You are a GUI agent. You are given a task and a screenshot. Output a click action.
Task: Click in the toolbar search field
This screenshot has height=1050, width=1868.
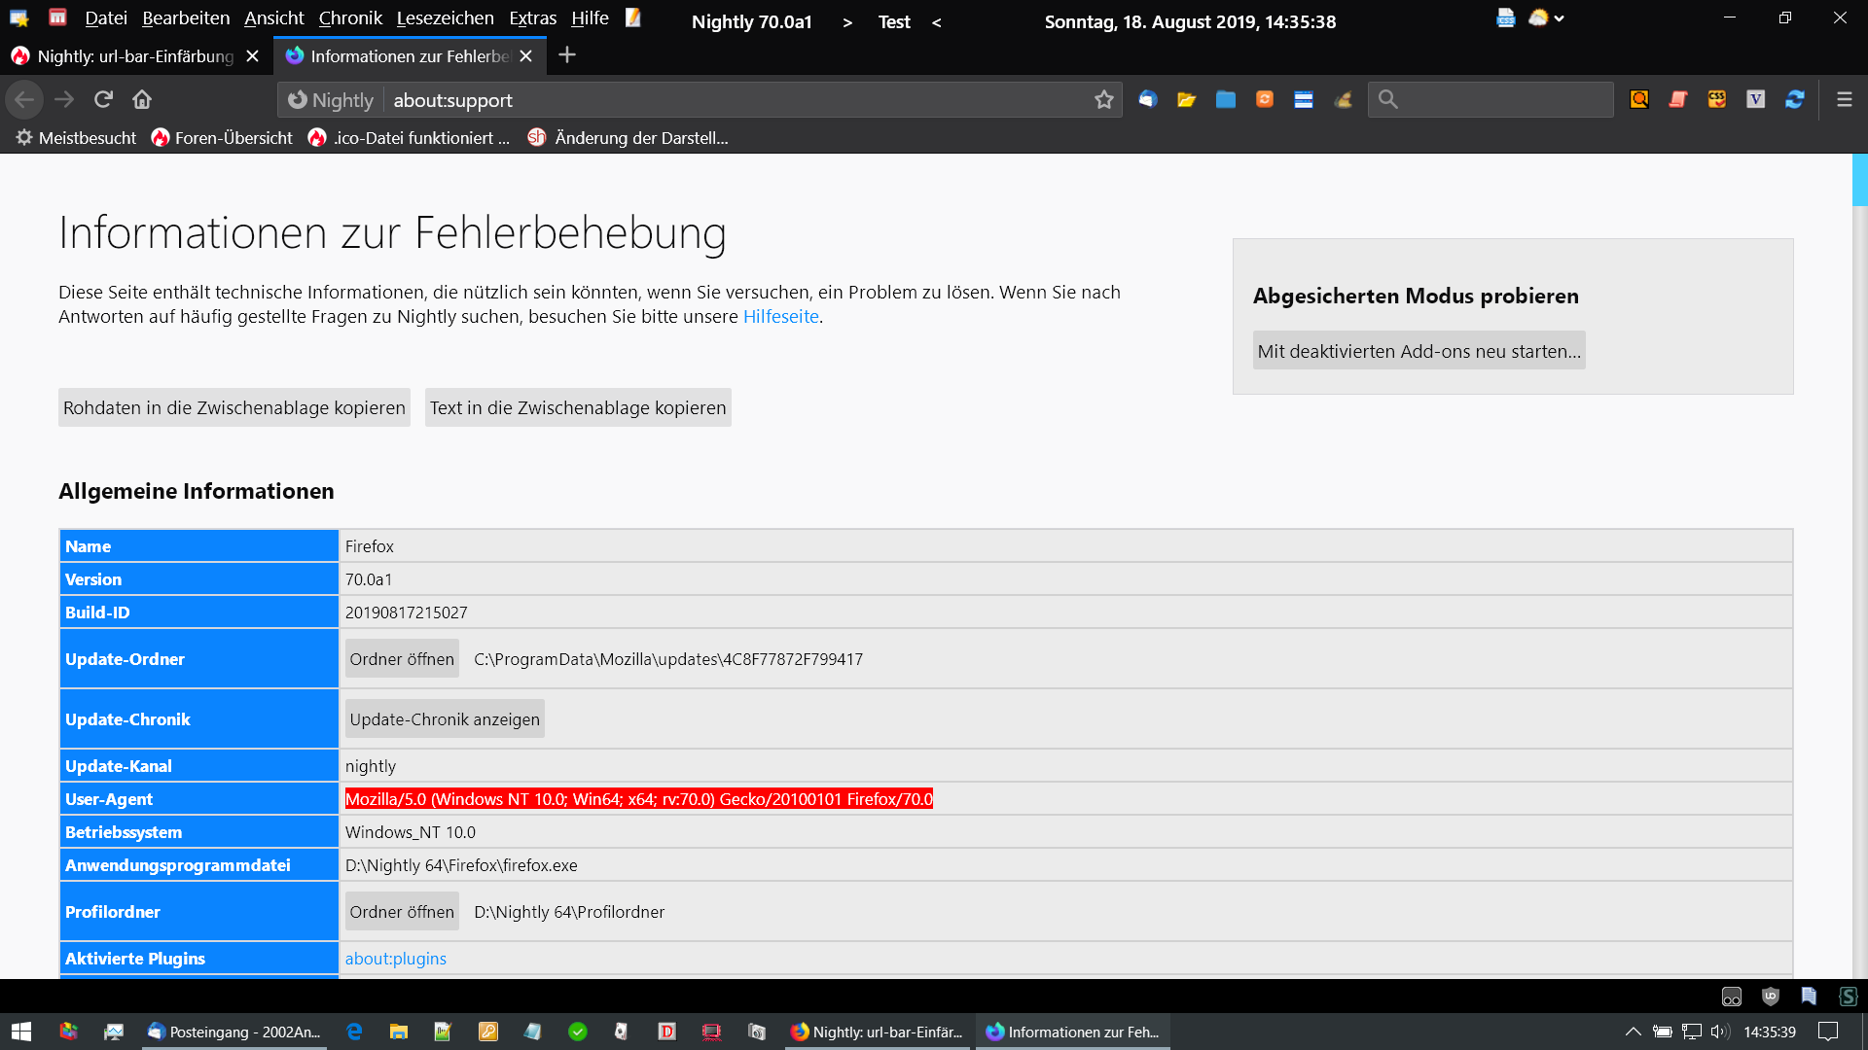[1503, 99]
